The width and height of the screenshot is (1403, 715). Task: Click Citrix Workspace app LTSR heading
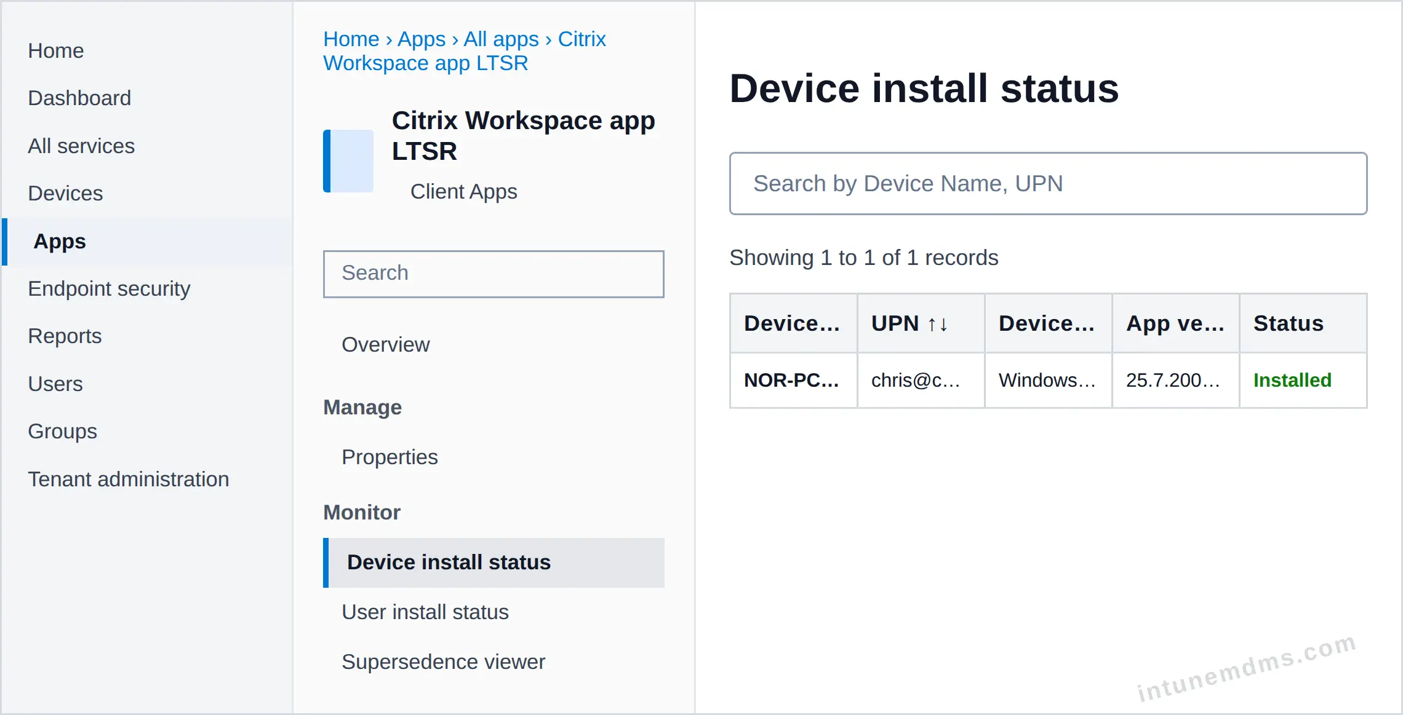tap(524, 135)
